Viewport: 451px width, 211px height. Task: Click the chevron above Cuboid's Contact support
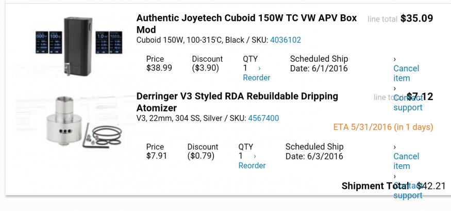tap(395, 88)
